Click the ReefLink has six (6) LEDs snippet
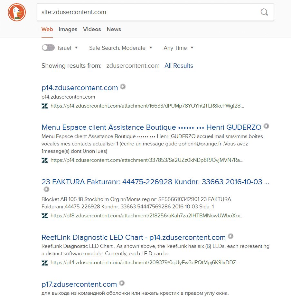The image size is (291, 297). coord(155,250)
